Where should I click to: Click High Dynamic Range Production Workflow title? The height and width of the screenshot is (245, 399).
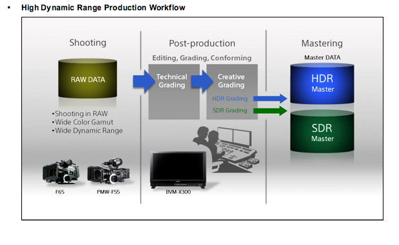pyautogui.click(x=103, y=8)
